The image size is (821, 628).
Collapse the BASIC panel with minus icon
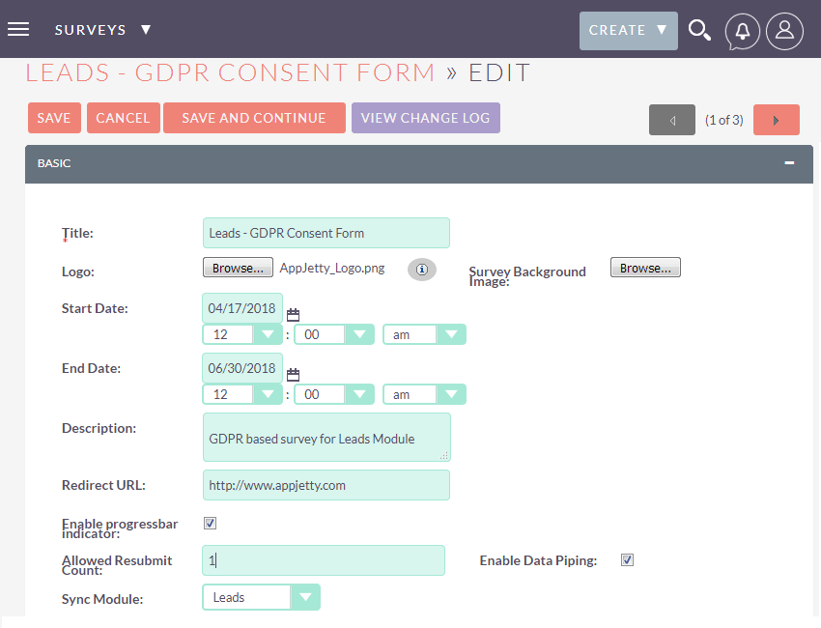pos(789,163)
